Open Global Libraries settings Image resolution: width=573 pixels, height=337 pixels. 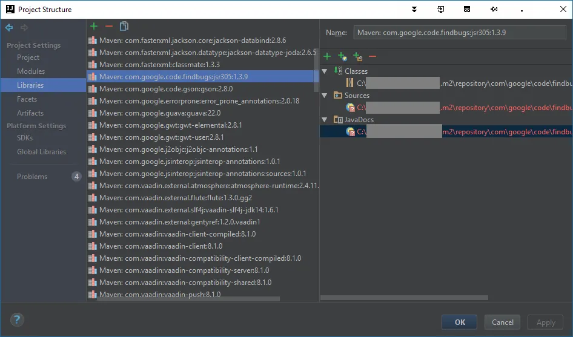43,151
